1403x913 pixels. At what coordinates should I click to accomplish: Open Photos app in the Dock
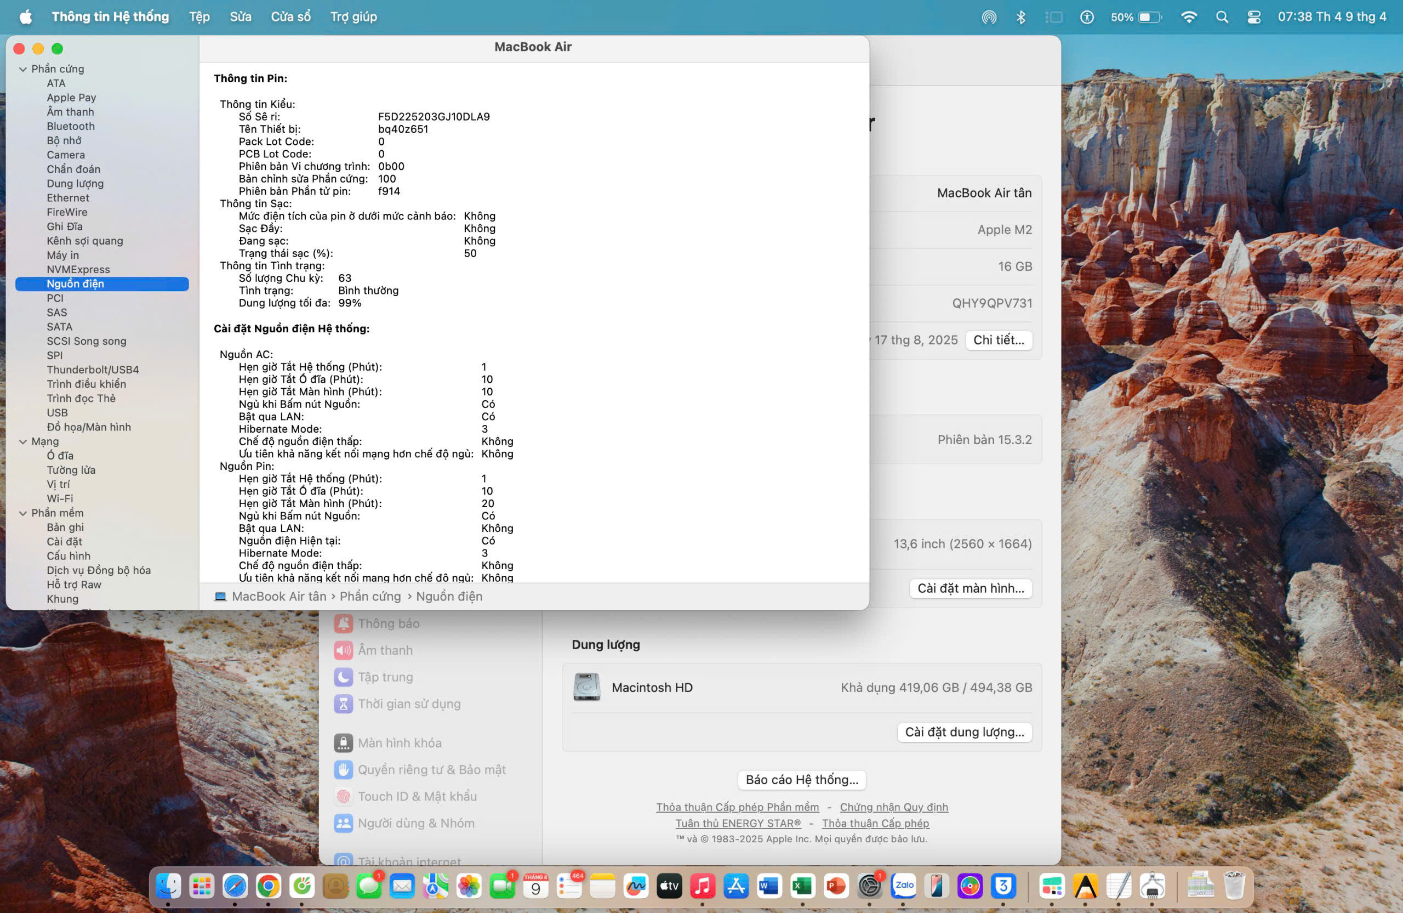(469, 886)
